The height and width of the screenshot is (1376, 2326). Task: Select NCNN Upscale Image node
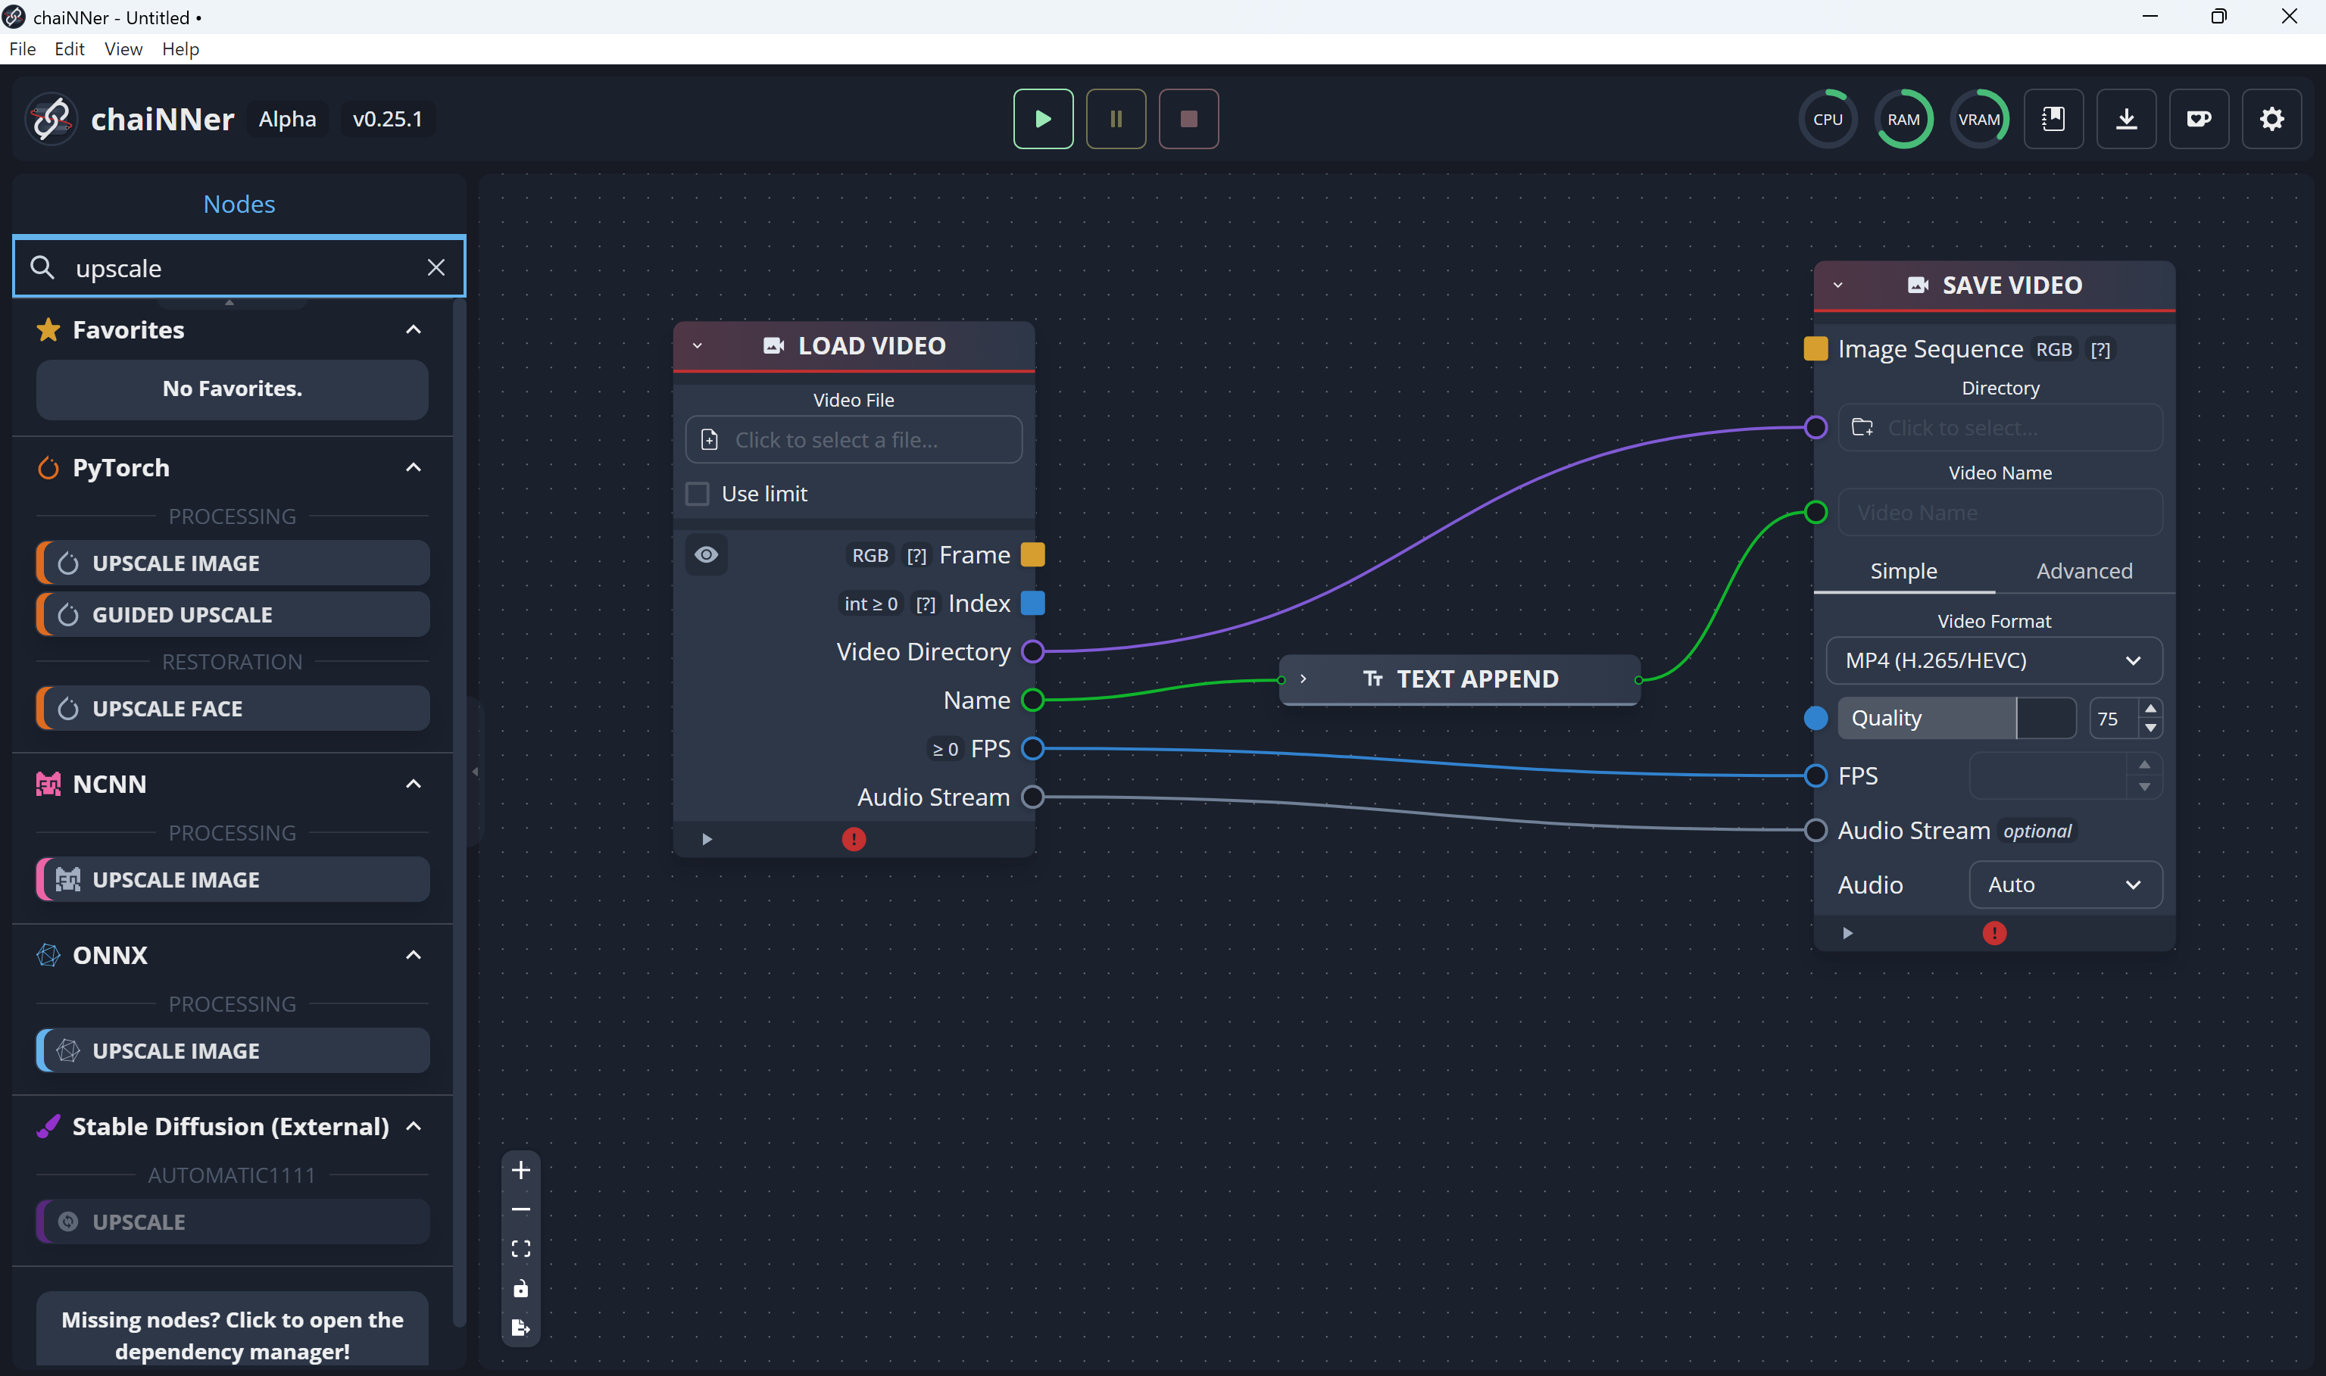(233, 880)
